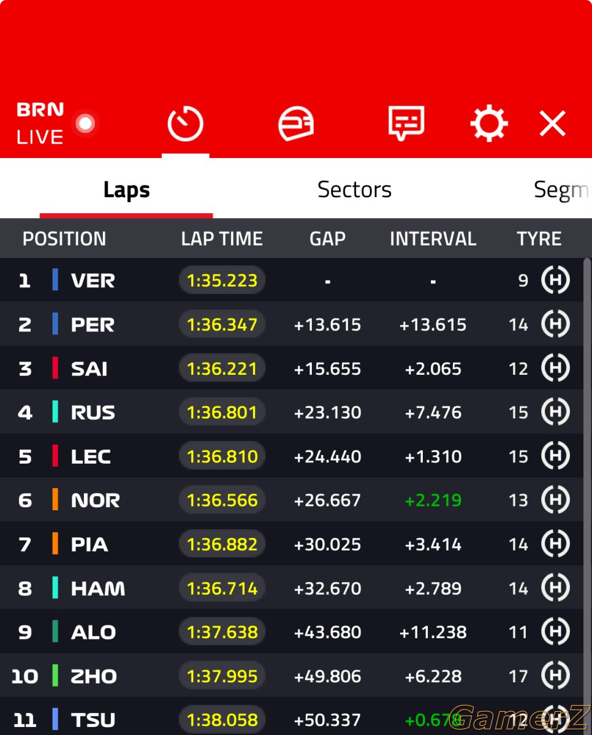
Task: Click the red team color bar for SAI
Action: coord(55,369)
